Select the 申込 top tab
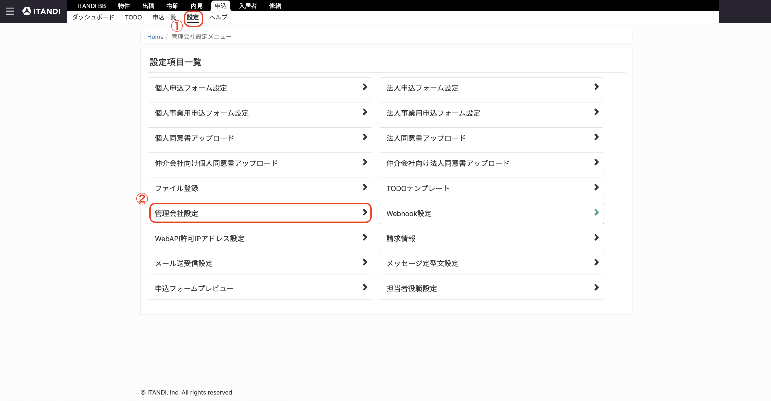This screenshot has height=401, width=771. (x=221, y=6)
